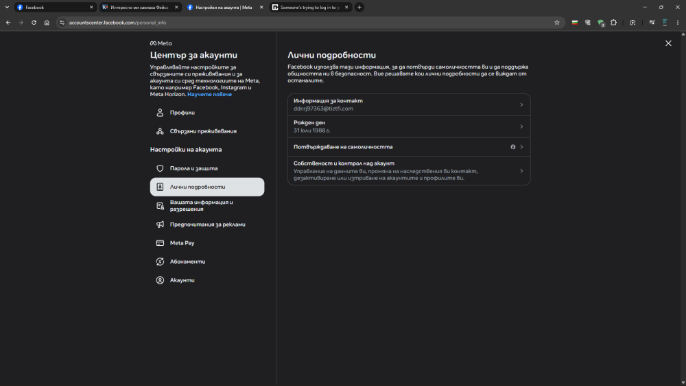This screenshot has width=686, height=386.
Task: Click the document lock icon for Вашата информация
Action: point(160,205)
